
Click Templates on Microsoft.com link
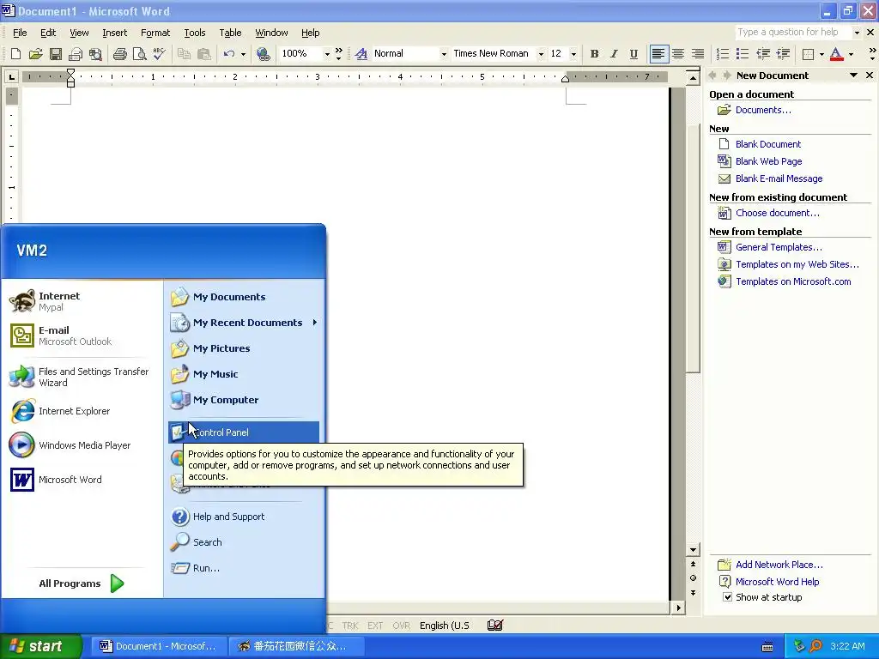click(793, 281)
